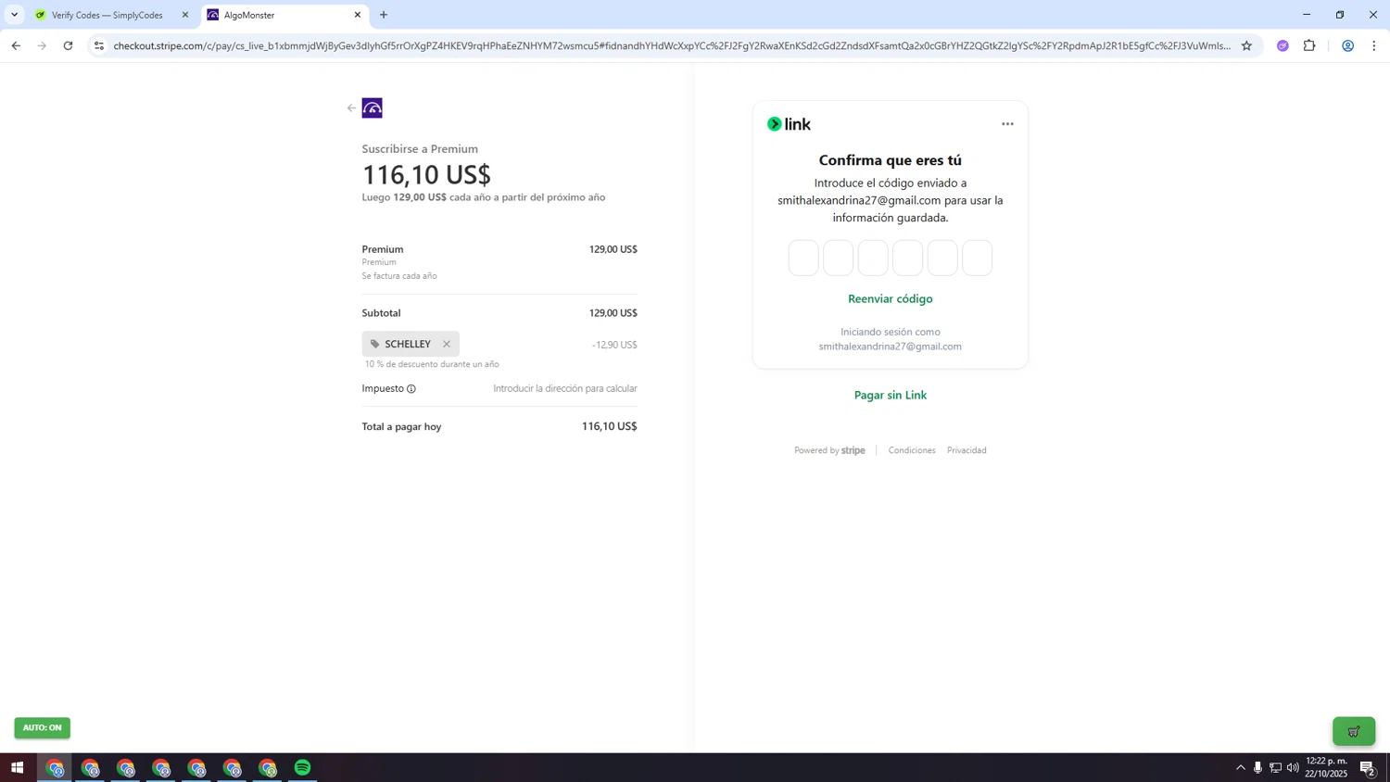Go back using the checkout back arrow
Image resolution: width=1390 pixels, height=782 pixels.
coord(351,108)
